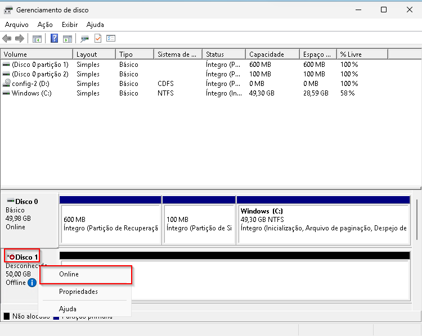Click the forward arrow toolbar icon

20,39
